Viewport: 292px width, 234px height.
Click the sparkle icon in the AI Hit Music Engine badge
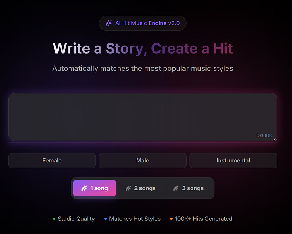pyautogui.click(x=109, y=23)
